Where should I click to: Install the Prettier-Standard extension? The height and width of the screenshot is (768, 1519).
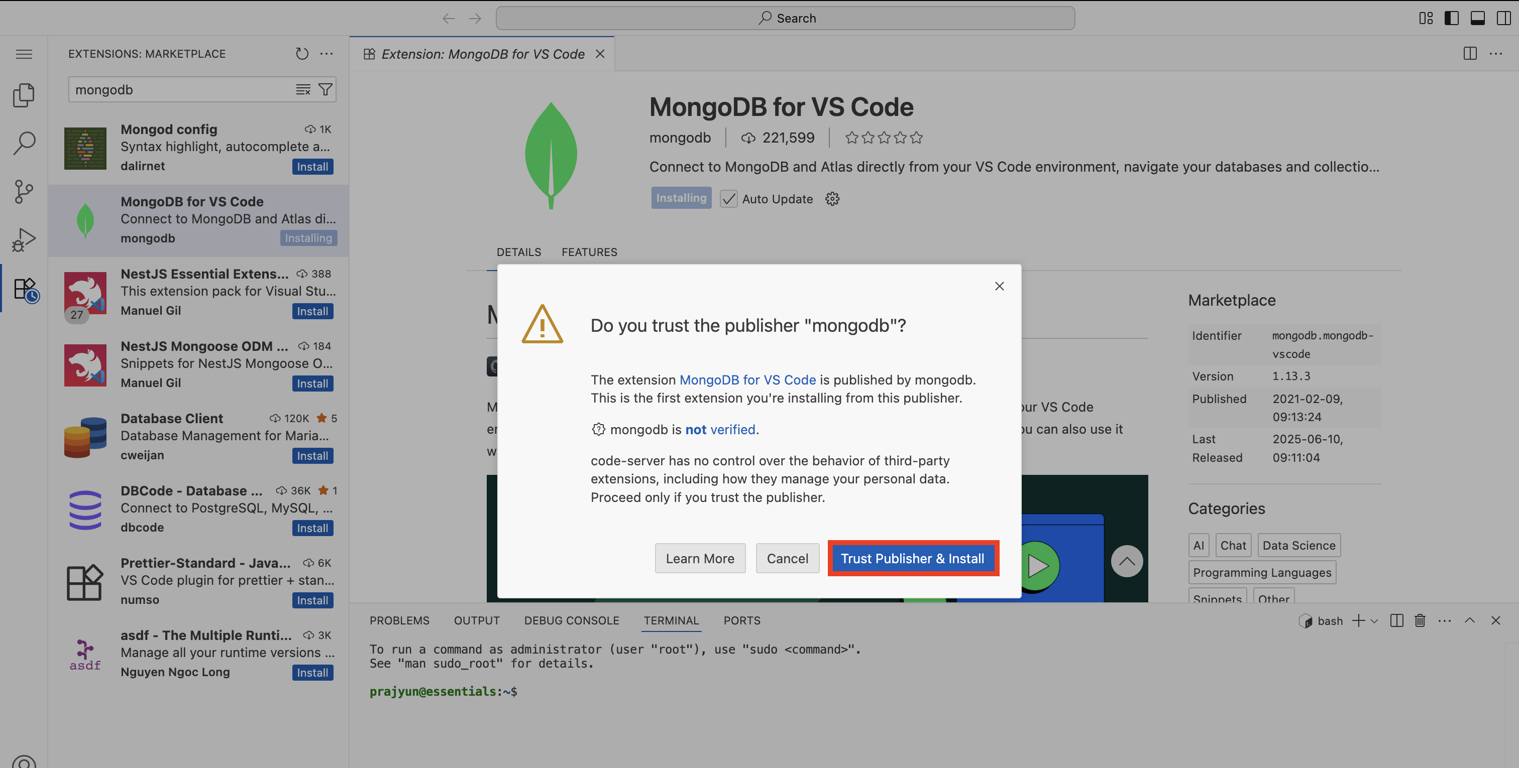coord(312,601)
